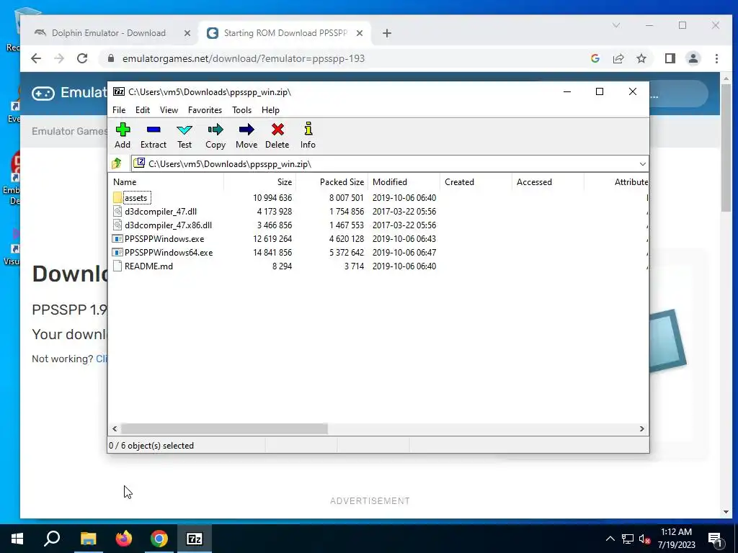738x553 pixels.
Task: Sort by Created column header
Action: click(476, 182)
